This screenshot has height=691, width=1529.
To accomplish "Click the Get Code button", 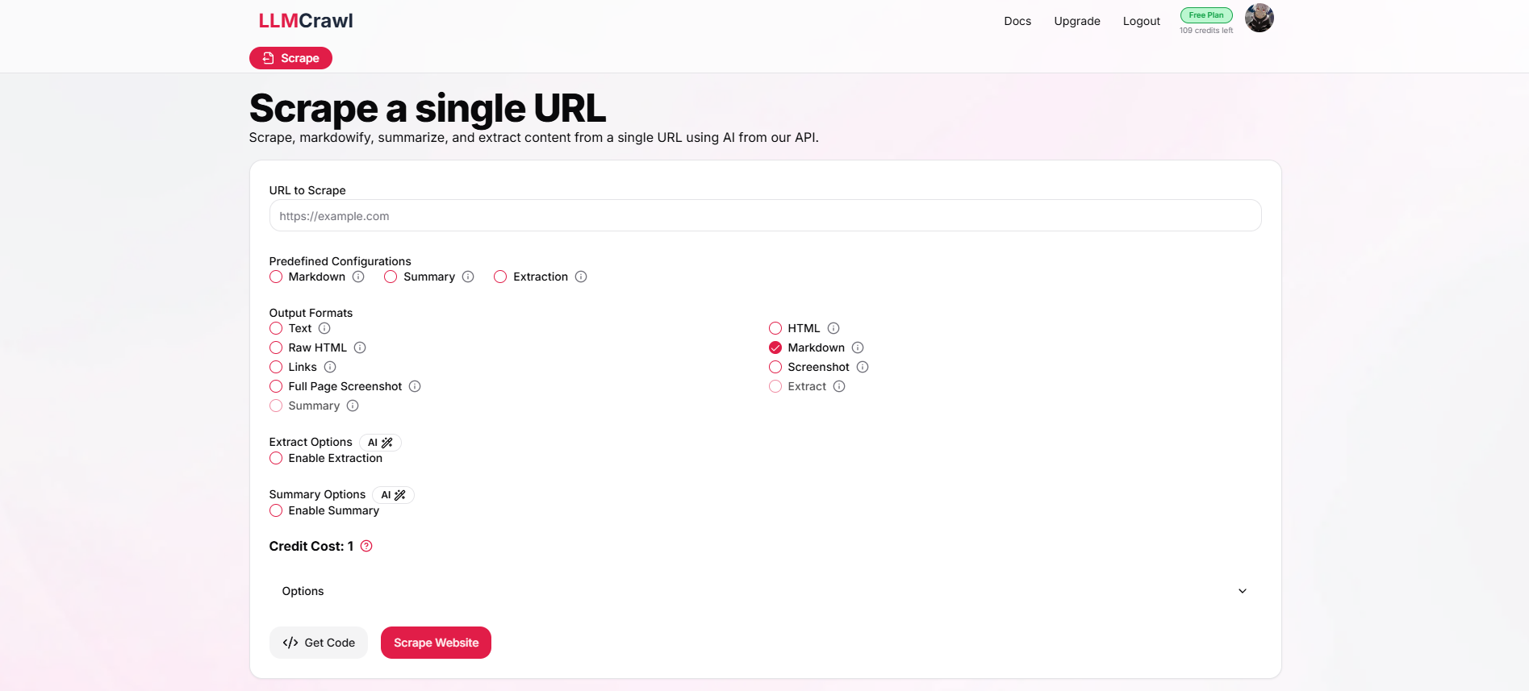I will (x=319, y=643).
